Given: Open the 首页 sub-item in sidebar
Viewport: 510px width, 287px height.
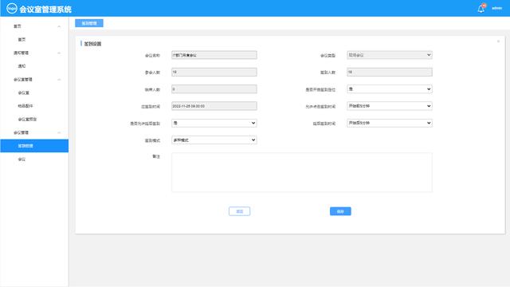Looking at the screenshot, I should tap(22, 39).
